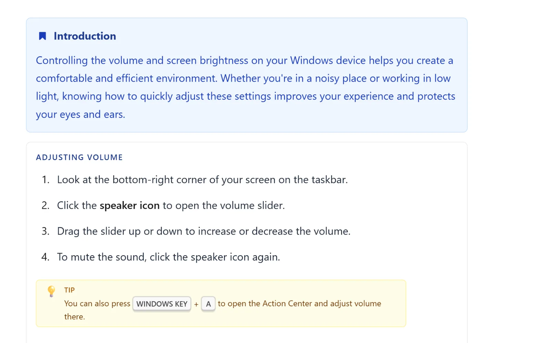
Task: Click the Action Center tip sentence
Action: click(x=223, y=310)
